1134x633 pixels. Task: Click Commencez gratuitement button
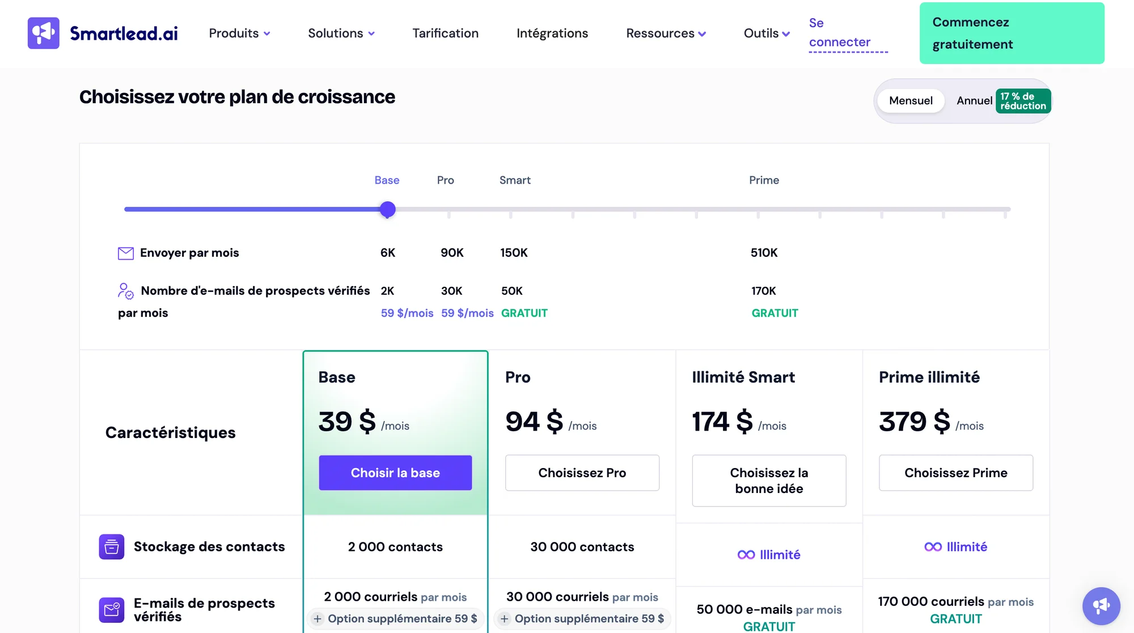click(x=1012, y=33)
